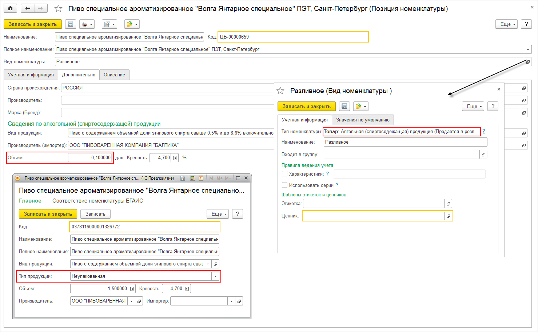Click the Код field ЦБ-00000659
This screenshot has height=332, width=538.
(x=293, y=37)
